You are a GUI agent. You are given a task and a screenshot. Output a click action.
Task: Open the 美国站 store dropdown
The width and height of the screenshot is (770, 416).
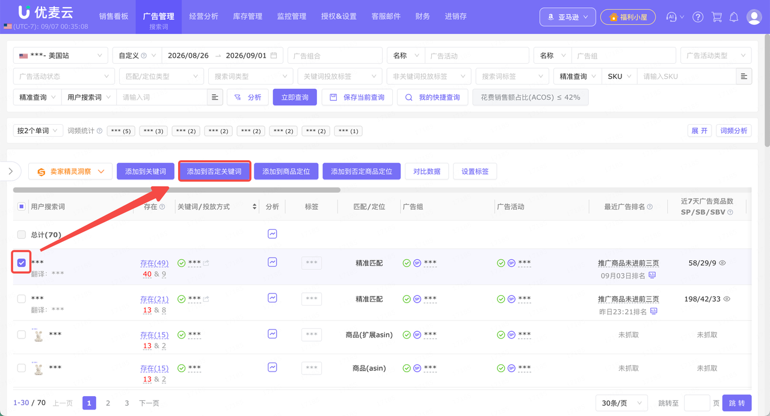coord(60,55)
